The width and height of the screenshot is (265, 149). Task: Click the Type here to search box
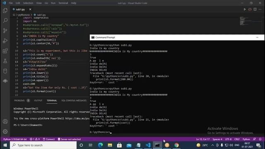tap(43, 145)
